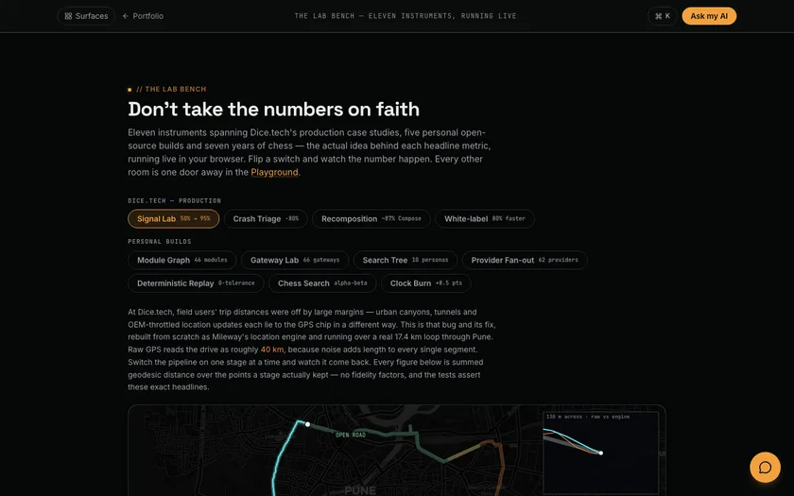The image size is (794, 496).
Task: Click the Ask my AI button
Action: 709,16
